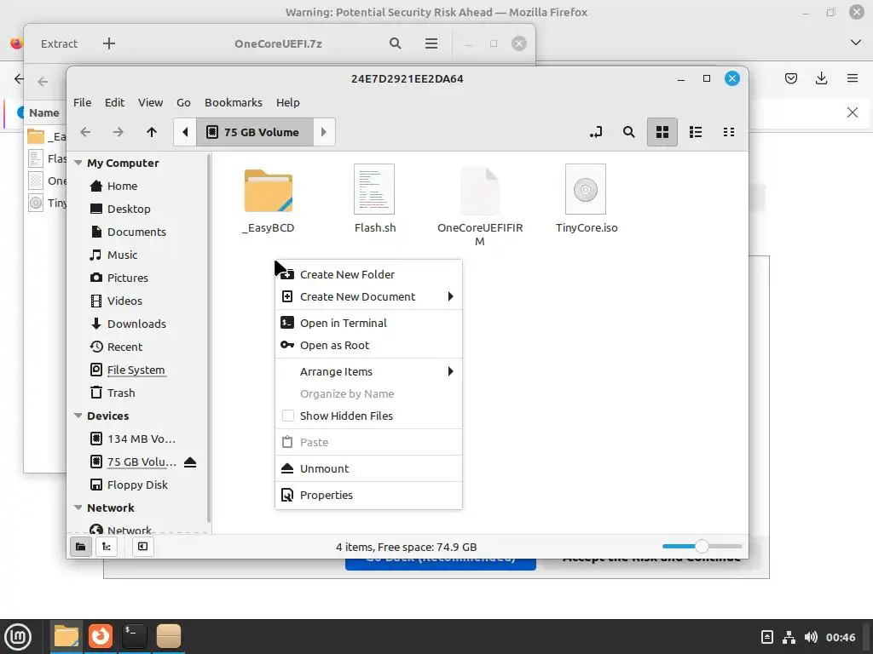The image size is (873, 654).
Task: Toggle location entry path icon
Action: 596,132
